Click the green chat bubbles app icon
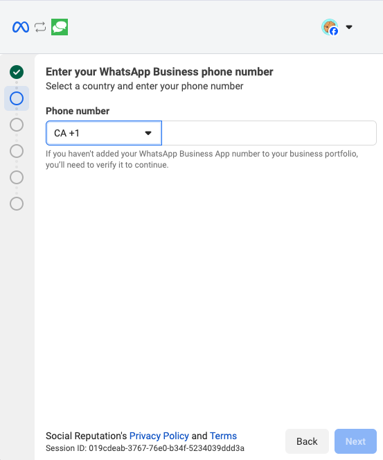The image size is (383, 460). point(60,27)
